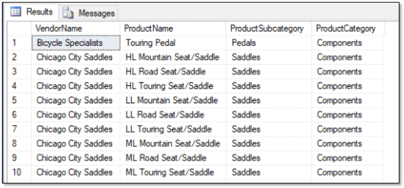Click the LL Touring Seat/Saddle cell
Screen dimensions: 404x188
coord(173,129)
